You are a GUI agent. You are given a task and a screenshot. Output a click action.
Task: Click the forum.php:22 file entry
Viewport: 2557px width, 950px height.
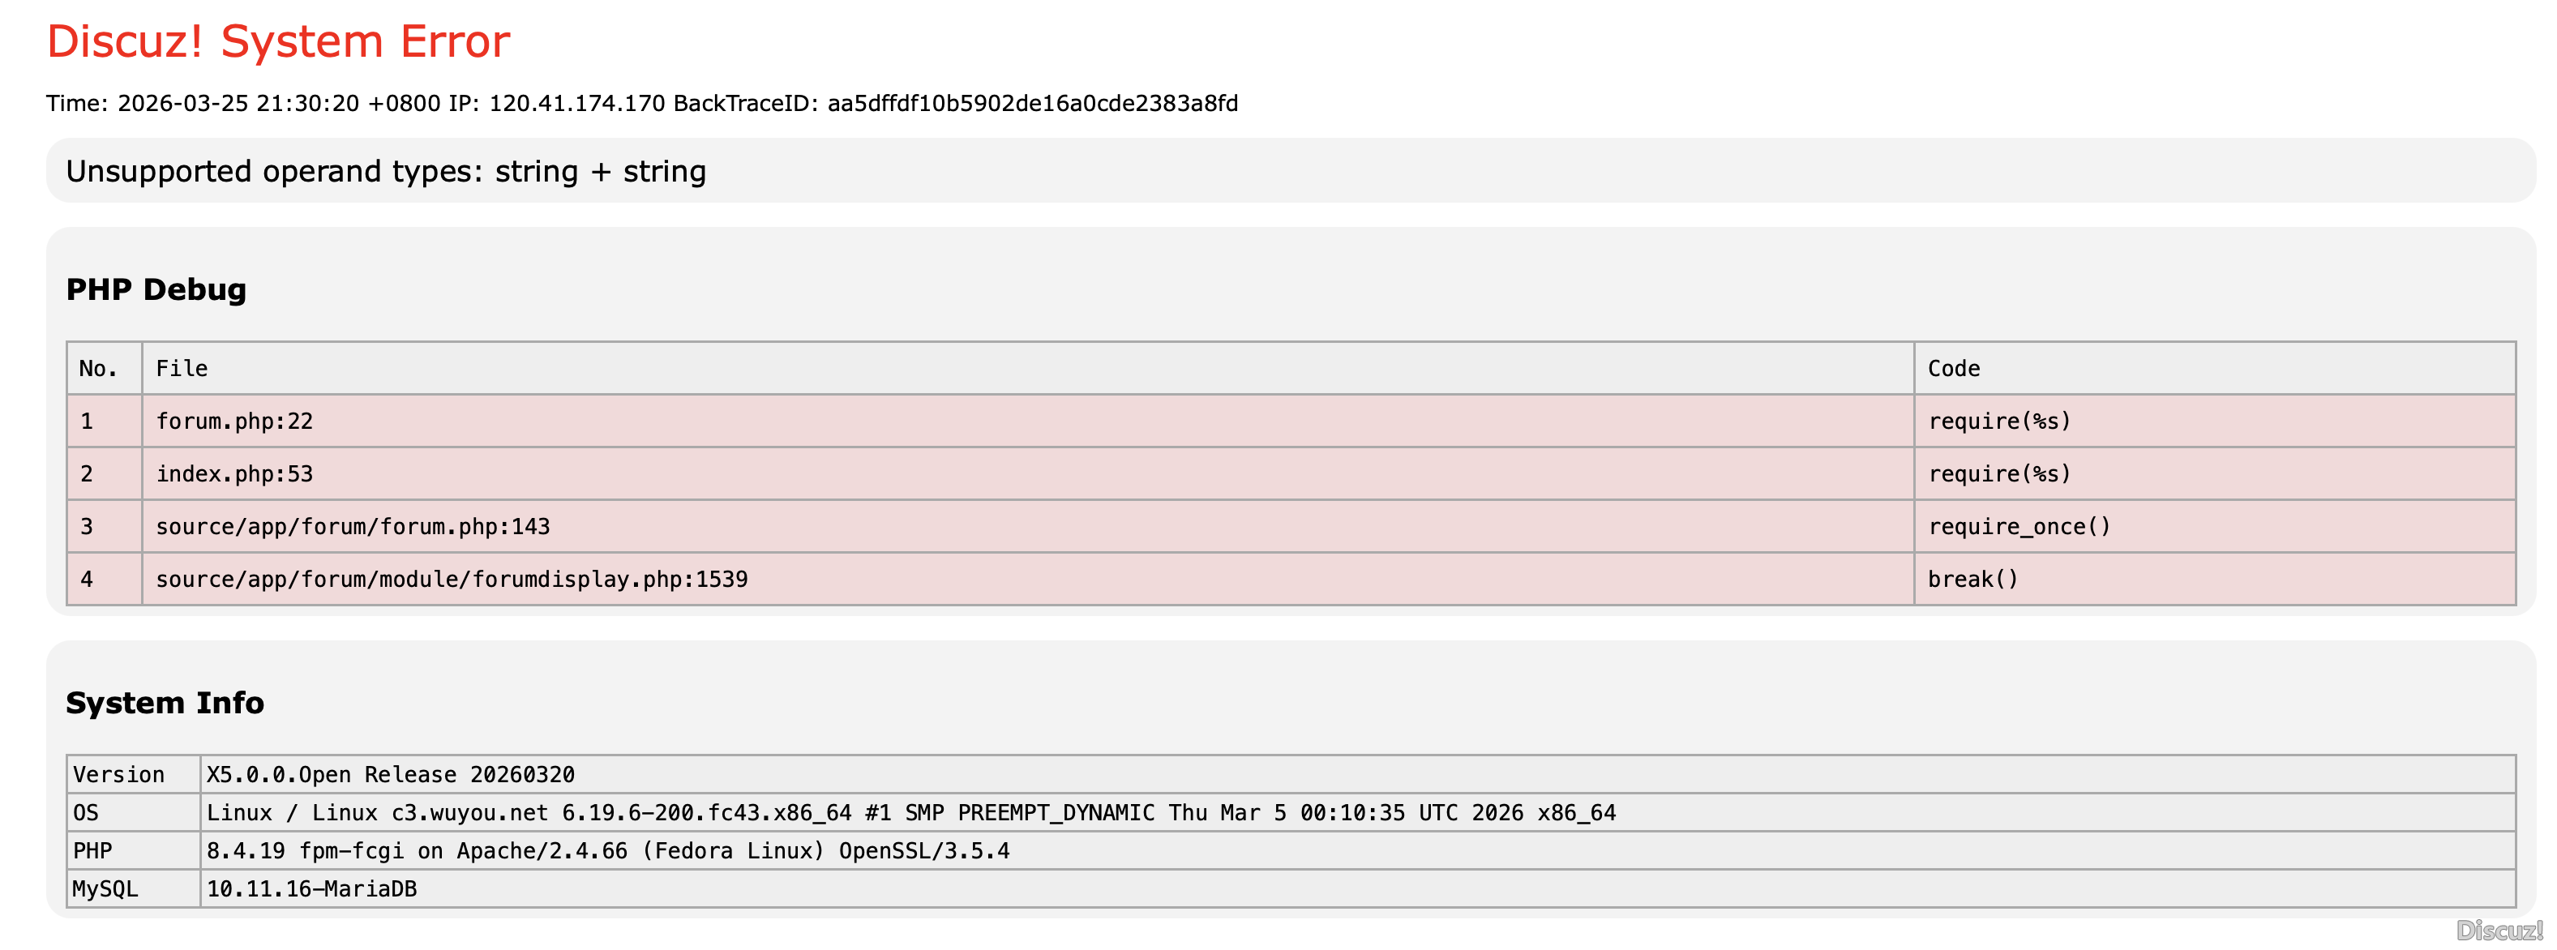coord(234,421)
